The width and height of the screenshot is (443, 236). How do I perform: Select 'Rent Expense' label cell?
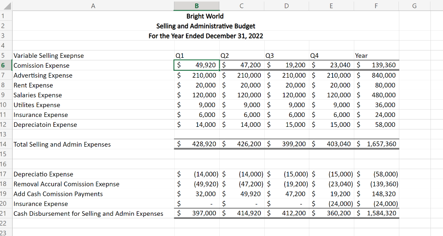pyautogui.click(x=93, y=85)
